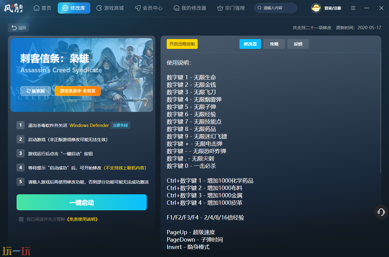
Task: Click 数字键 6 - 无限经验 line
Action: pos(191,114)
